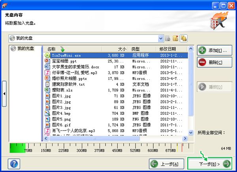The width and height of the screenshot is (237, 172).
Task: Click the image icon of 图片5.png
Action: coord(47,119)
